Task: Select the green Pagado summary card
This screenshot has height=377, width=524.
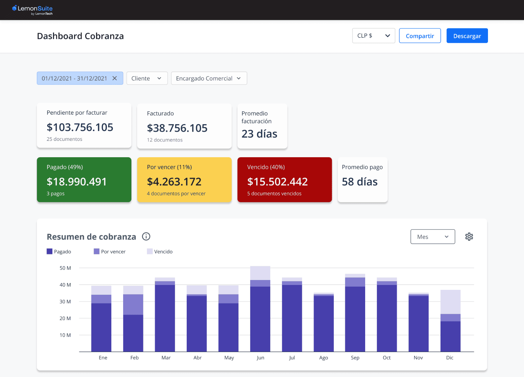Action: tap(84, 179)
